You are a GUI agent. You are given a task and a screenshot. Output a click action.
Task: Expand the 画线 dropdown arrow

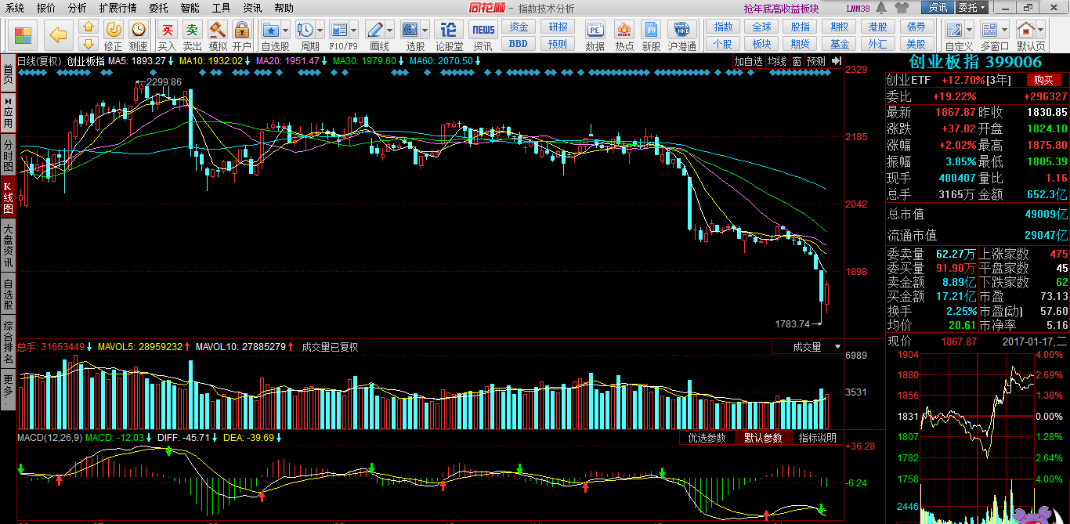point(389,31)
